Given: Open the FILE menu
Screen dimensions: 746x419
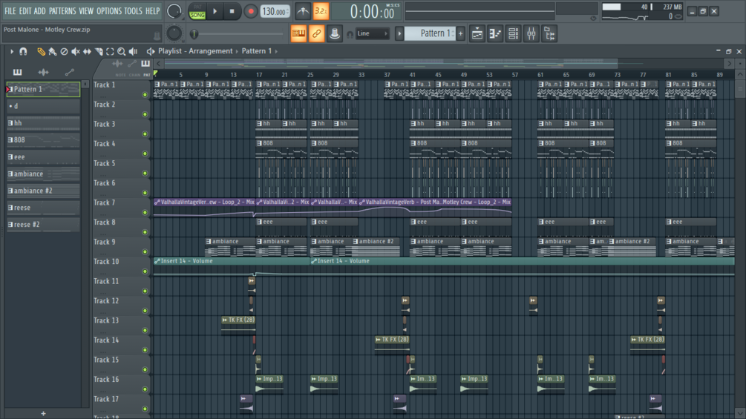Looking at the screenshot, I should [10, 11].
